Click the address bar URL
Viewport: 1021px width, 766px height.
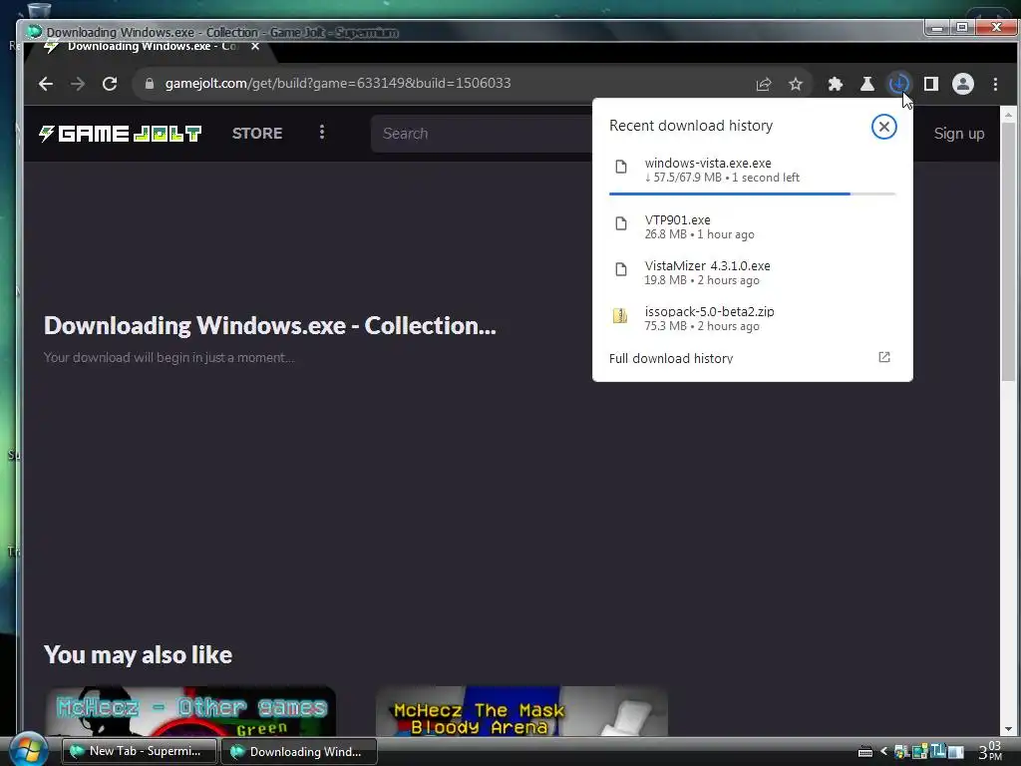[337, 84]
